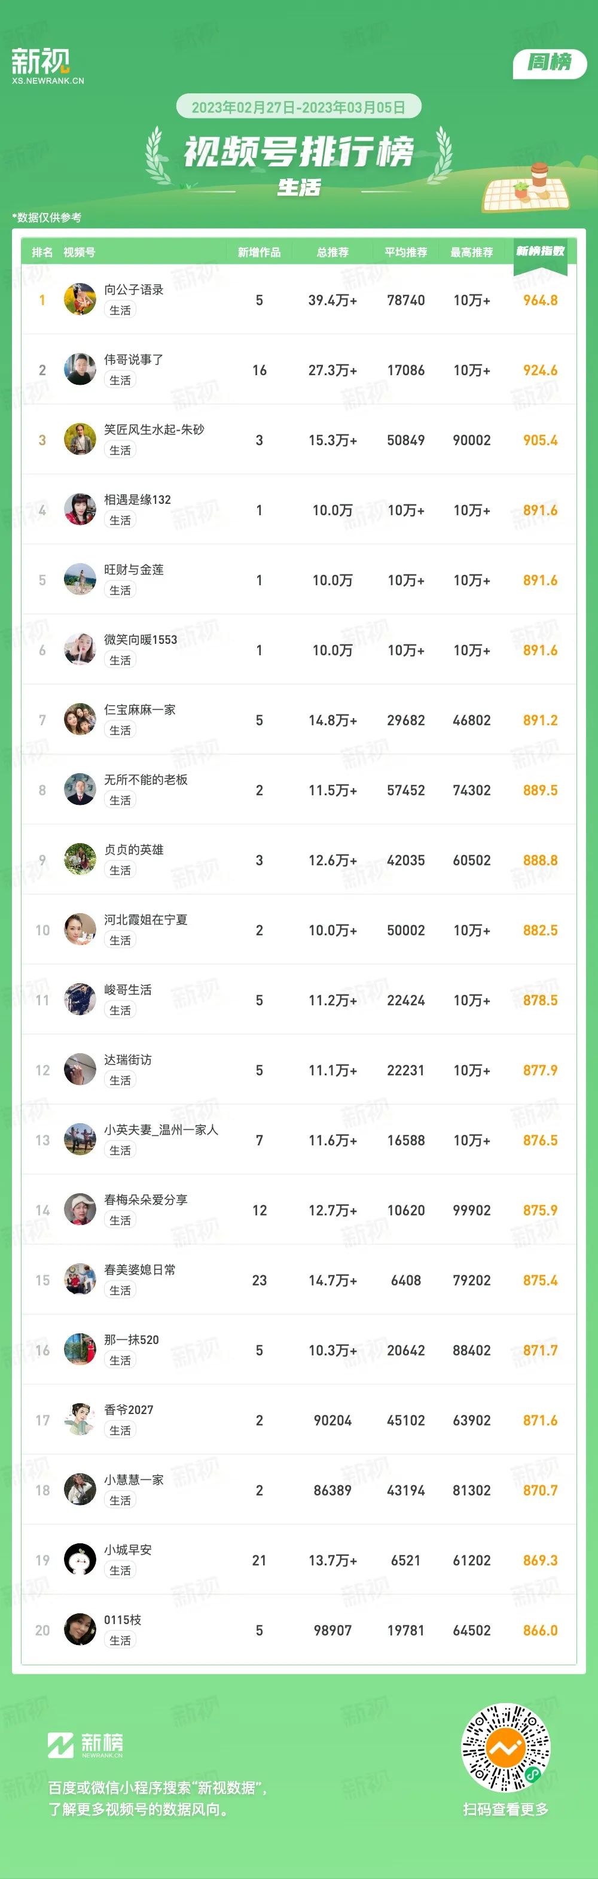This screenshot has width=598, height=1879.
Task: Click the 新增作品 column header
Action: pyautogui.click(x=259, y=253)
